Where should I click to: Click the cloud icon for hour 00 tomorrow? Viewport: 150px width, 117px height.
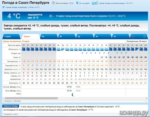tap(24, 49)
